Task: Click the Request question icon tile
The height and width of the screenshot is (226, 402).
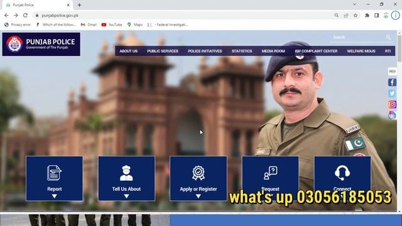Action: tap(270, 173)
